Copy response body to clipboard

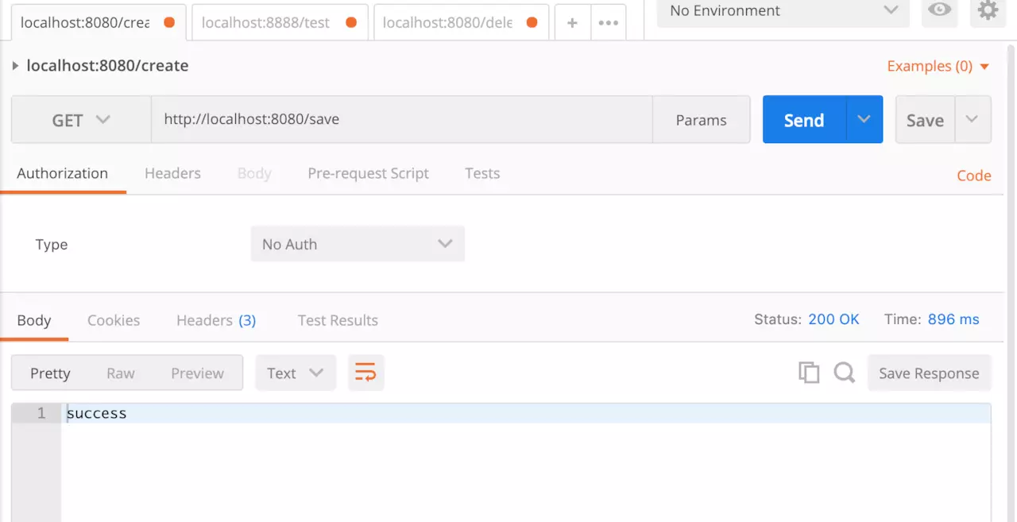(809, 373)
